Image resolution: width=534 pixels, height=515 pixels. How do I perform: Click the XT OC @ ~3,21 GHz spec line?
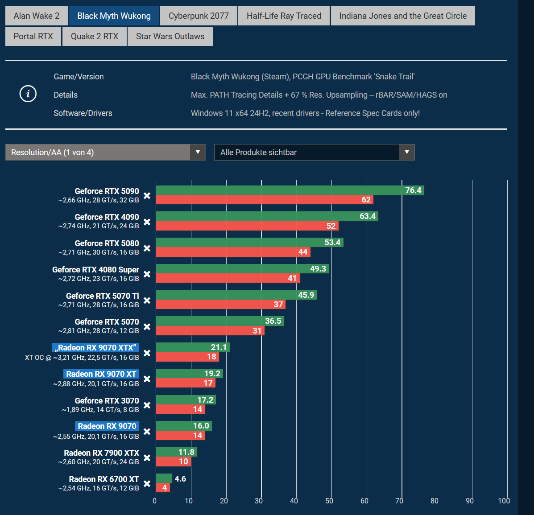tap(82, 358)
